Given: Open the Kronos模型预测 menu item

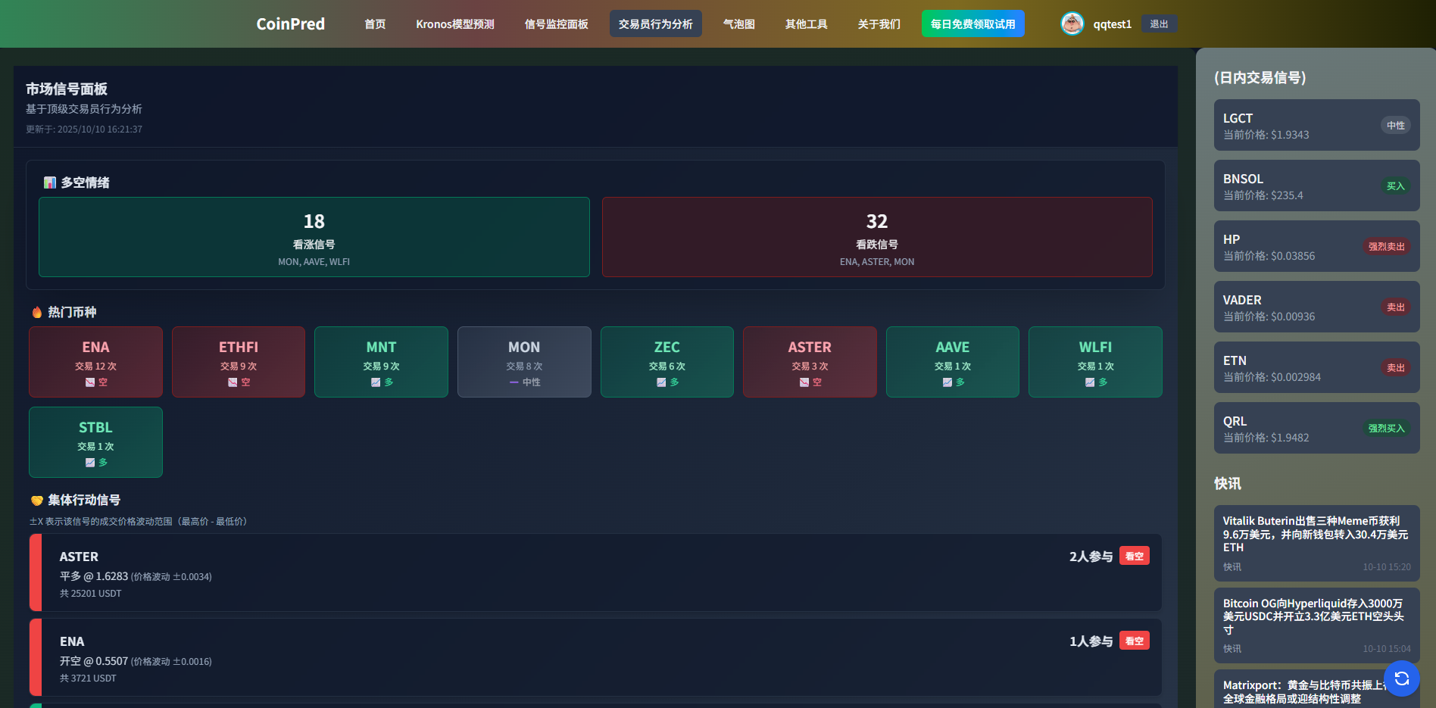Looking at the screenshot, I should tap(454, 24).
